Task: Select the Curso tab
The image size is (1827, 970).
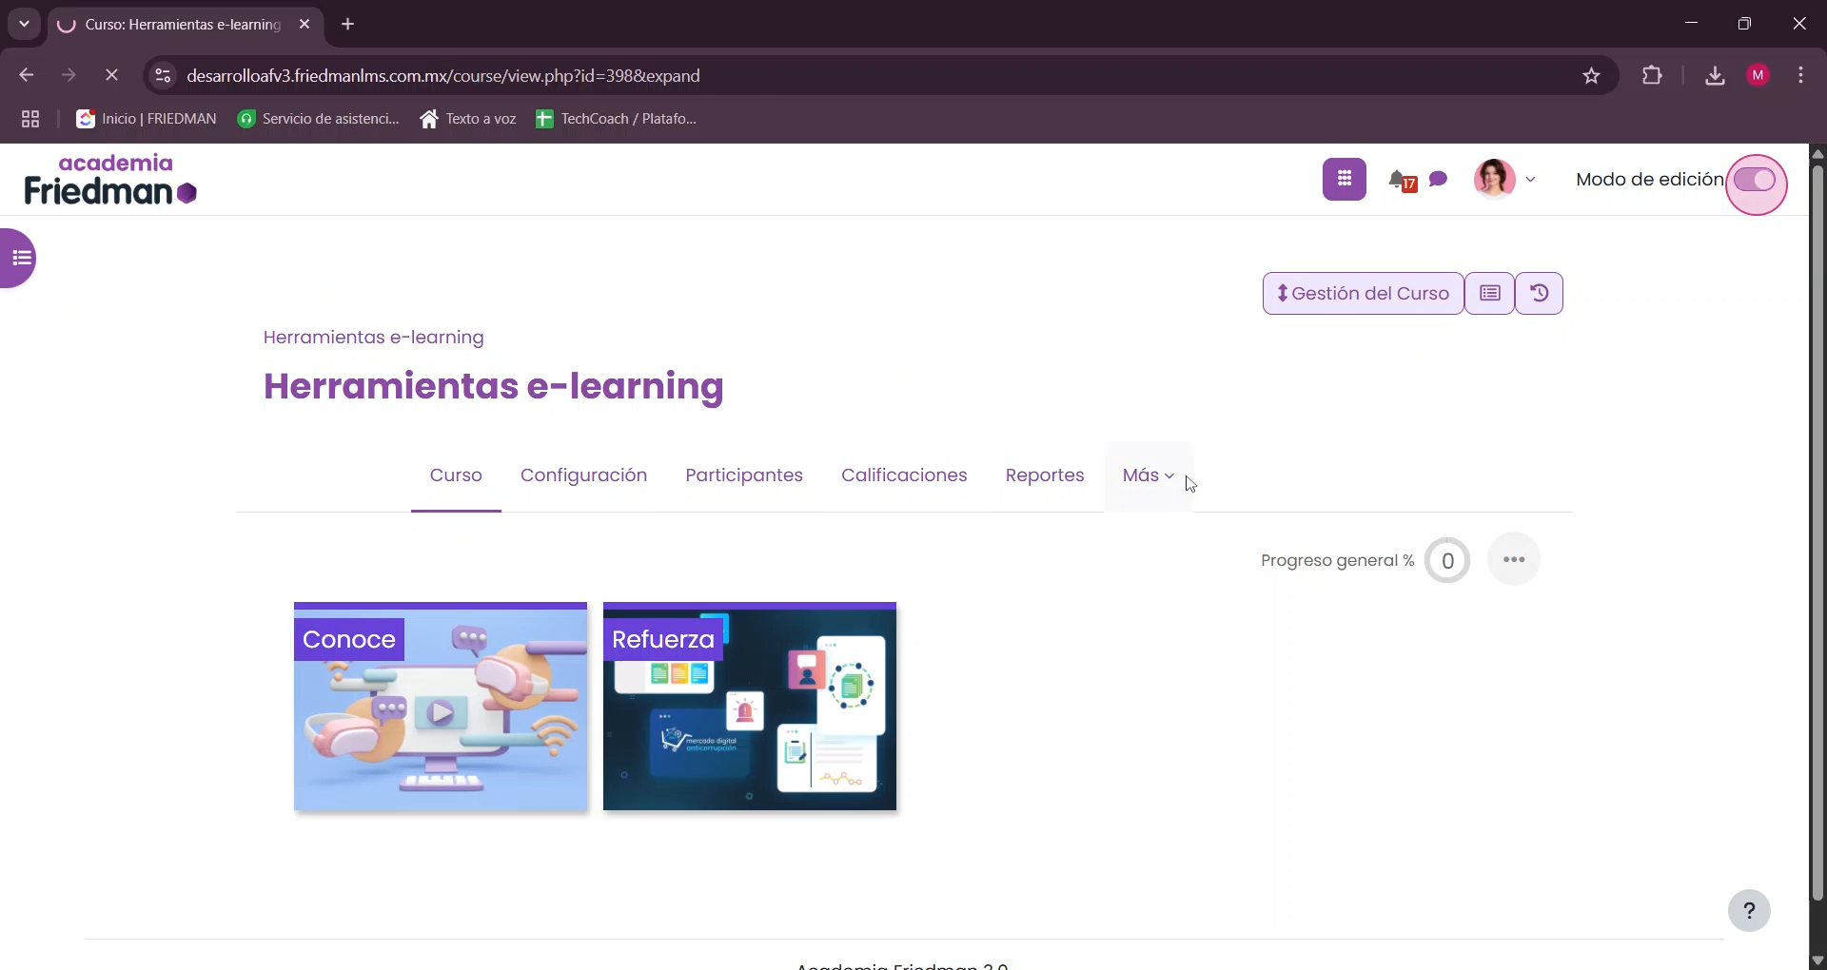Action: [456, 475]
